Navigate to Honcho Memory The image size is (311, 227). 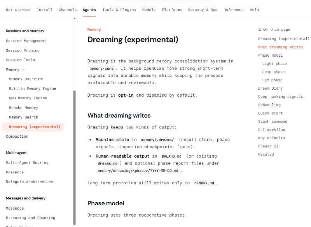(x=23, y=108)
